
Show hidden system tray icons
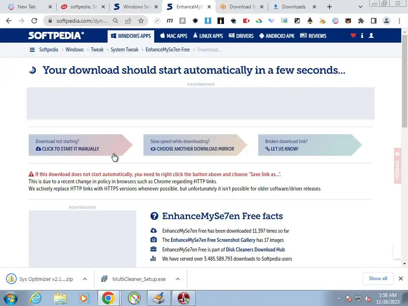339,299
